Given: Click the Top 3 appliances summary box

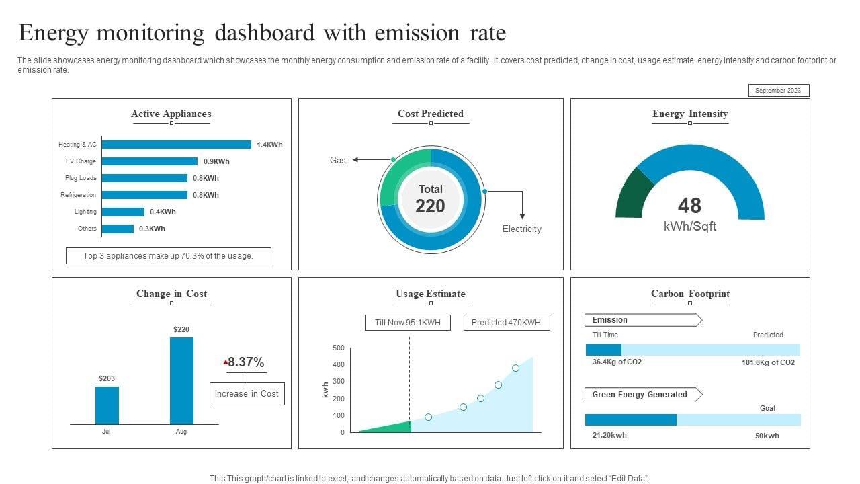Looking at the screenshot, I should (x=168, y=255).
